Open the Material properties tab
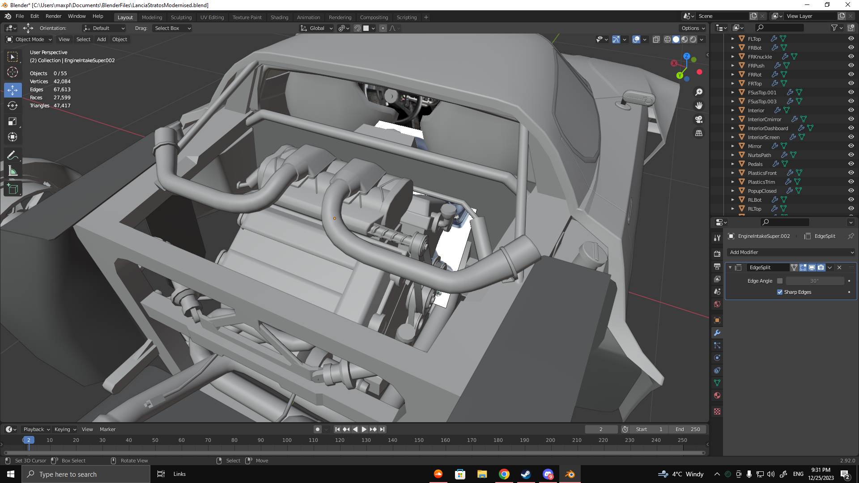Image resolution: width=859 pixels, height=483 pixels. coord(717,395)
